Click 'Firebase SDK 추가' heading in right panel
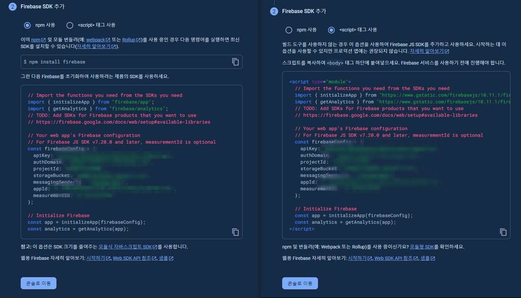This screenshot has height=298, width=521. (x=304, y=11)
